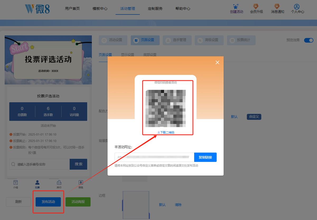Click the 发布活动 button
The width and height of the screenshot is (317, 220).
click(x=48, y=202)
